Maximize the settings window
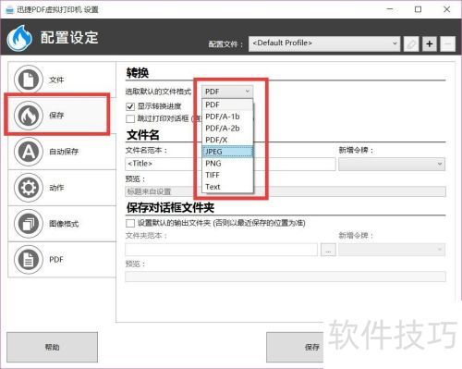This screenshot has width=462, height=369. click(418, 9)
